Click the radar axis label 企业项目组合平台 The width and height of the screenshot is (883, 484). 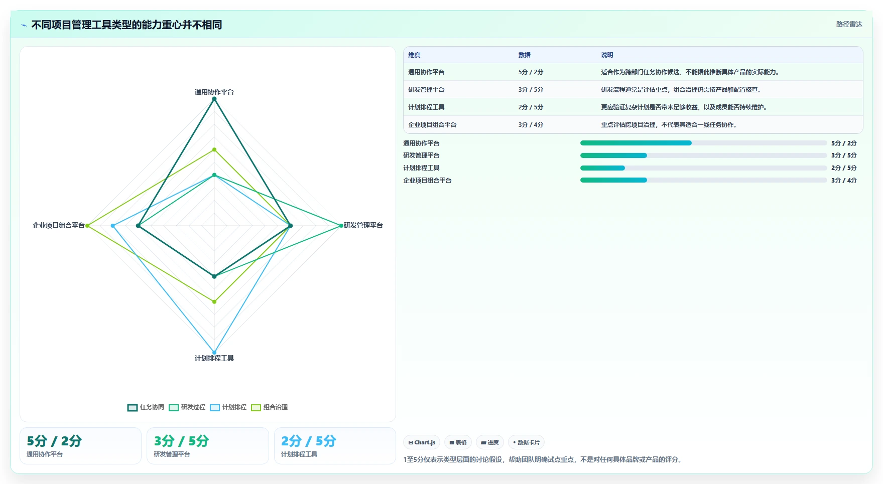pos(59,225)
